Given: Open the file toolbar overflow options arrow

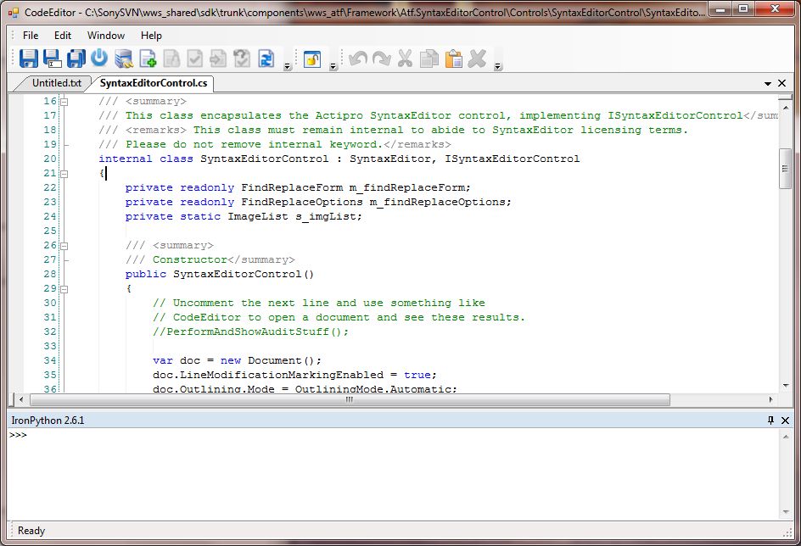Looking at the screenshot, I should click(287, 66).
